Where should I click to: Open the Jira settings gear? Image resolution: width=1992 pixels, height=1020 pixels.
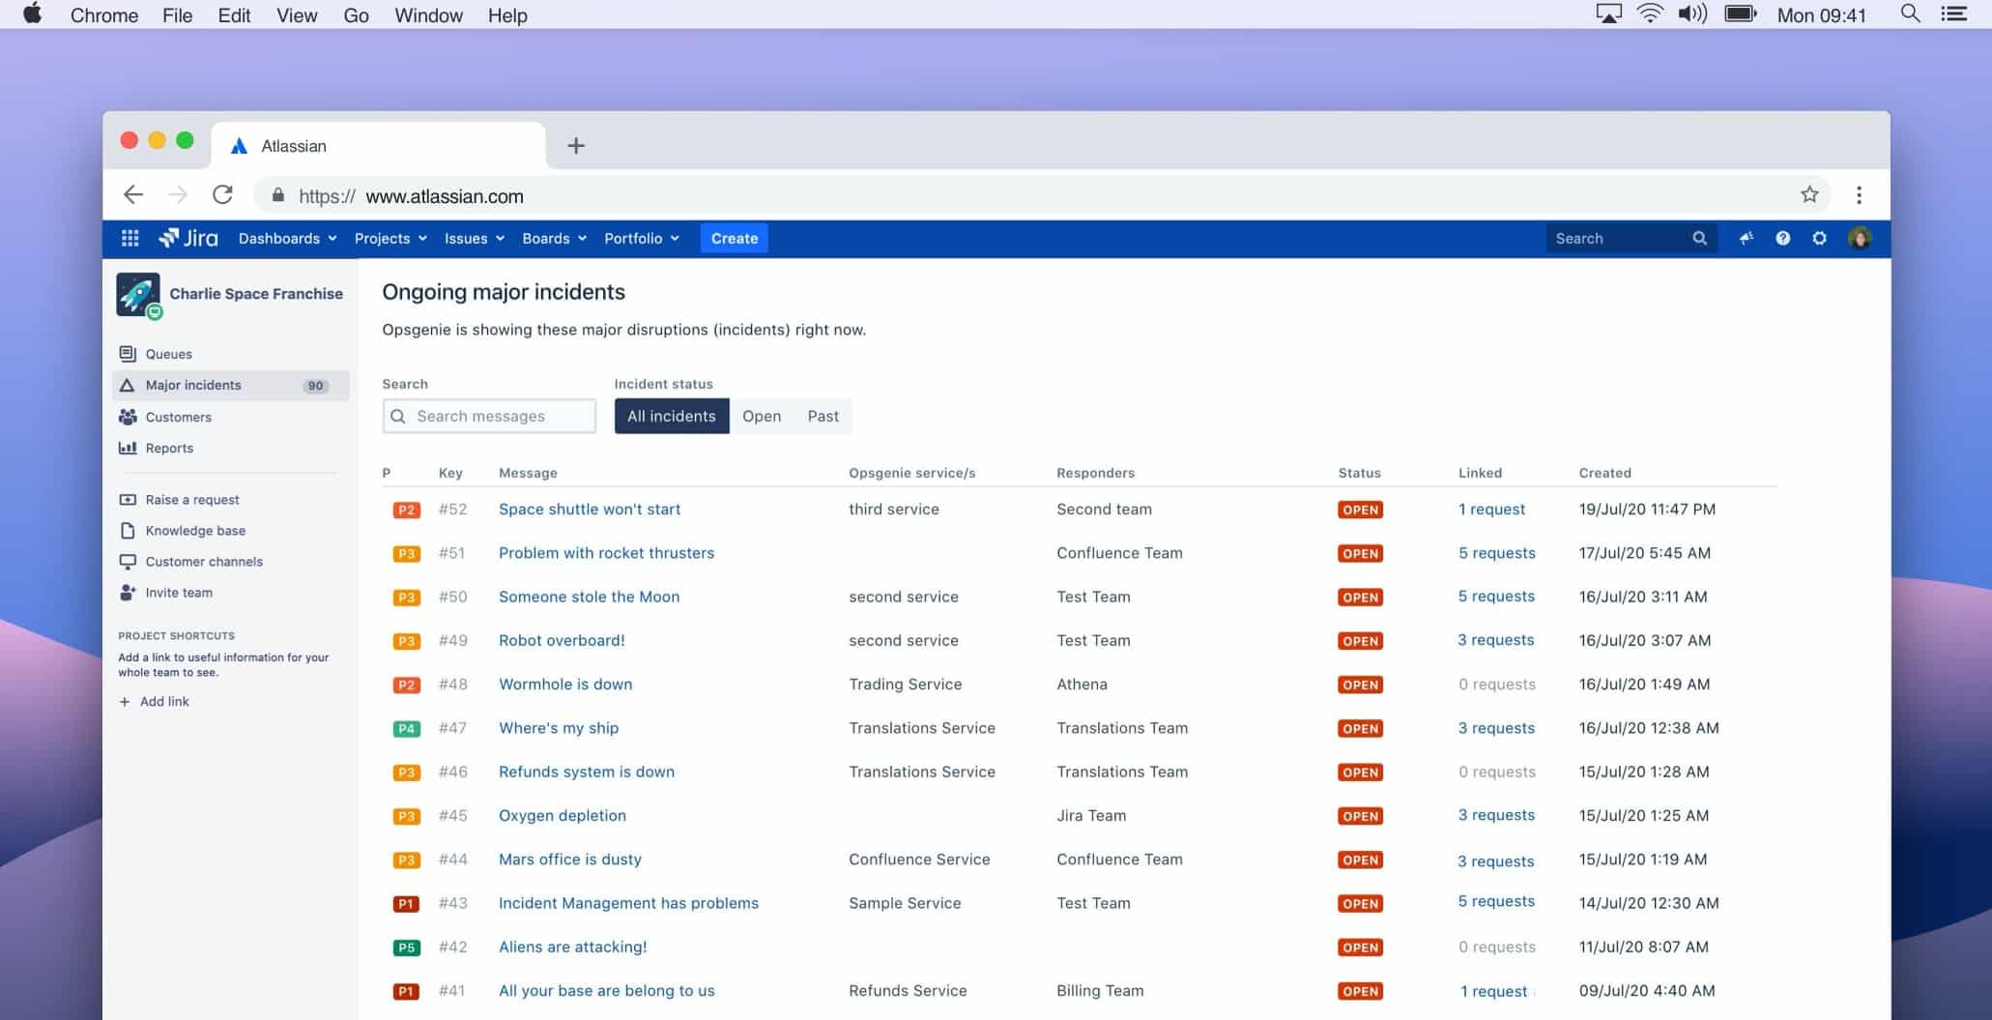[x=1819, y=238]
